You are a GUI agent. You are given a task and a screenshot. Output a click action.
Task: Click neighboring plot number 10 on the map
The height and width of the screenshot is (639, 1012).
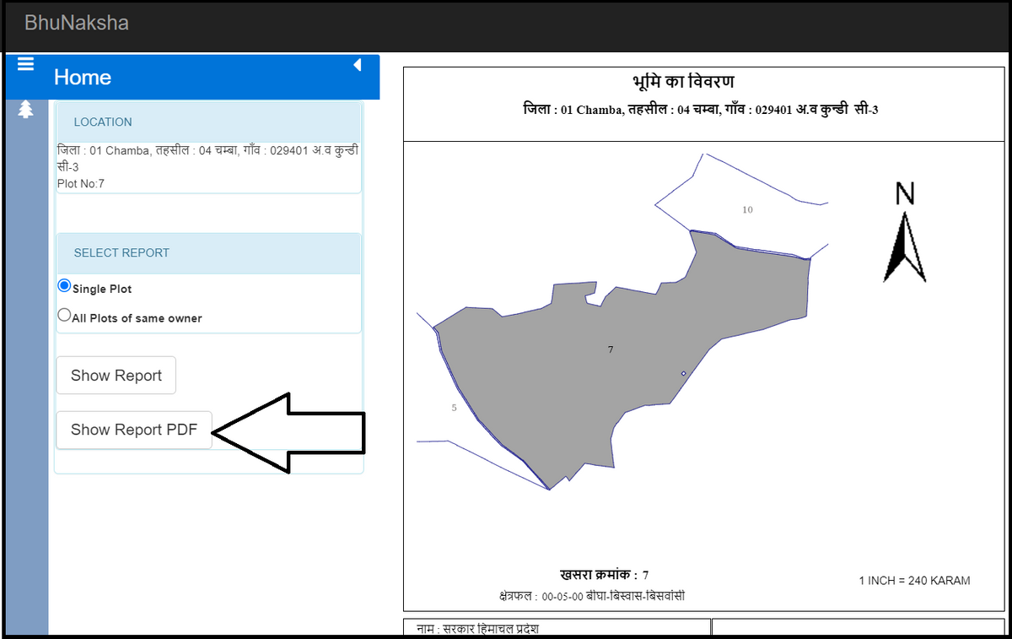pos(747,209)
